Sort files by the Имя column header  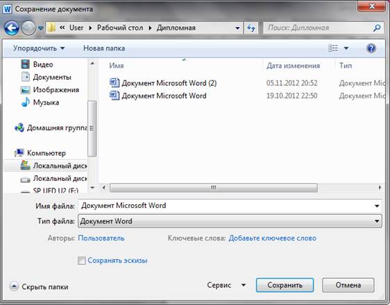click(x=117, y=66)
